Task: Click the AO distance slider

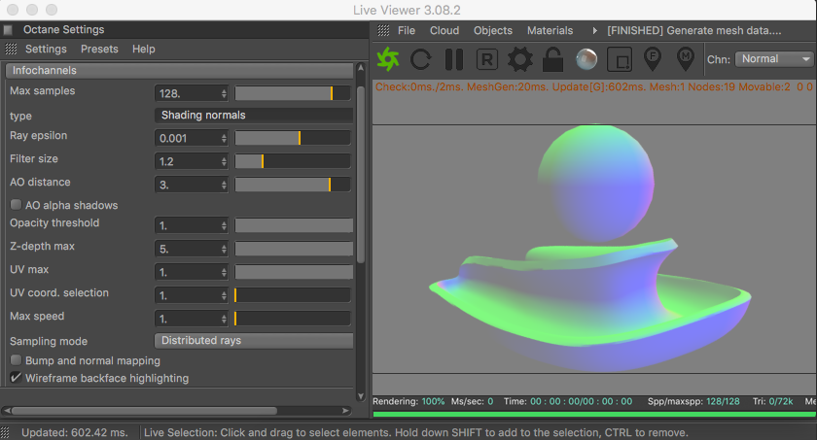Action: point(293,185)
